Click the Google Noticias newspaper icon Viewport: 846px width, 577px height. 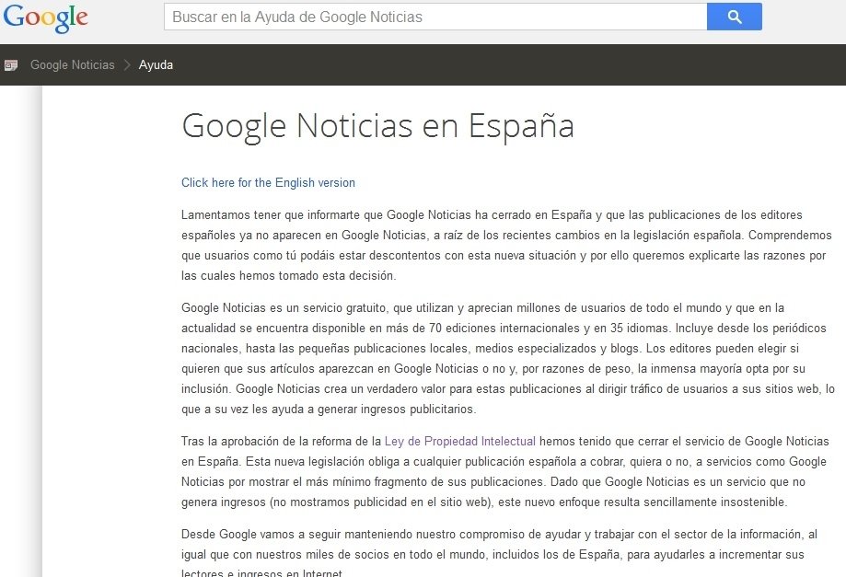[11, 65]
